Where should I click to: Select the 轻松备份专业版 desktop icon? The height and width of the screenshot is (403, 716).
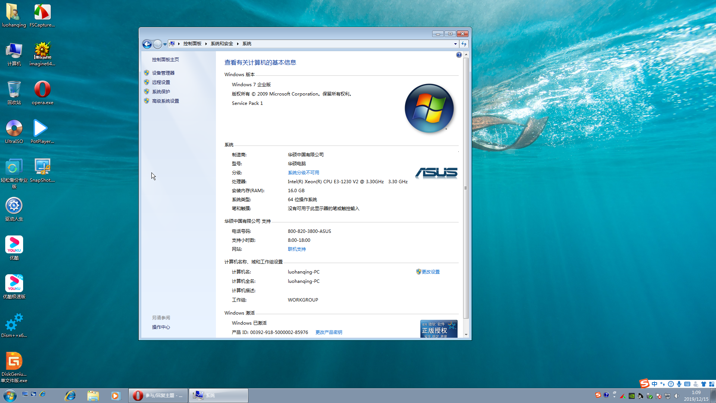14,174
